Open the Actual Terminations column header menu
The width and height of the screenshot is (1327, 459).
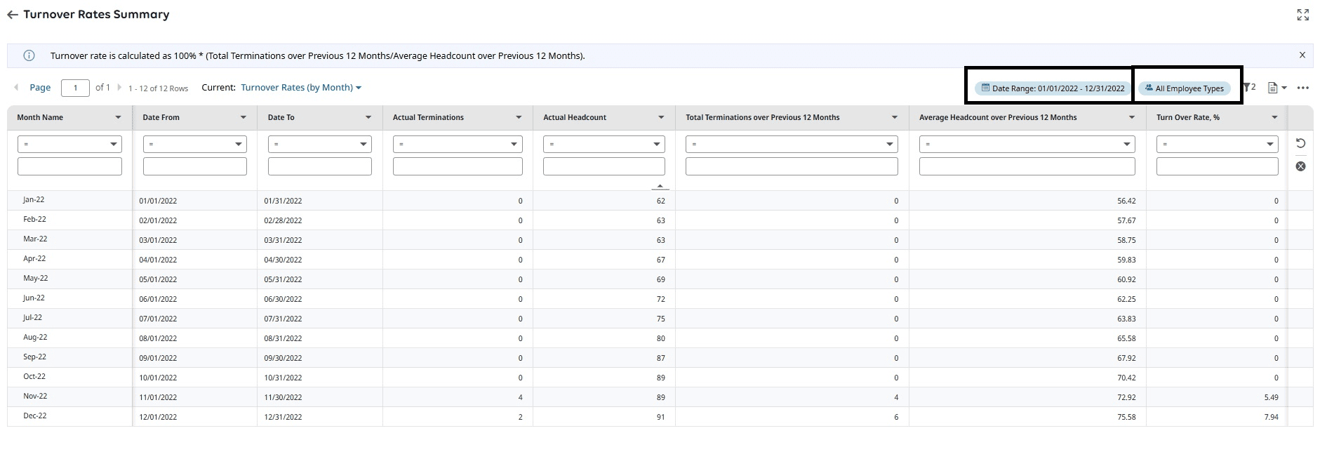pos(519,117)
